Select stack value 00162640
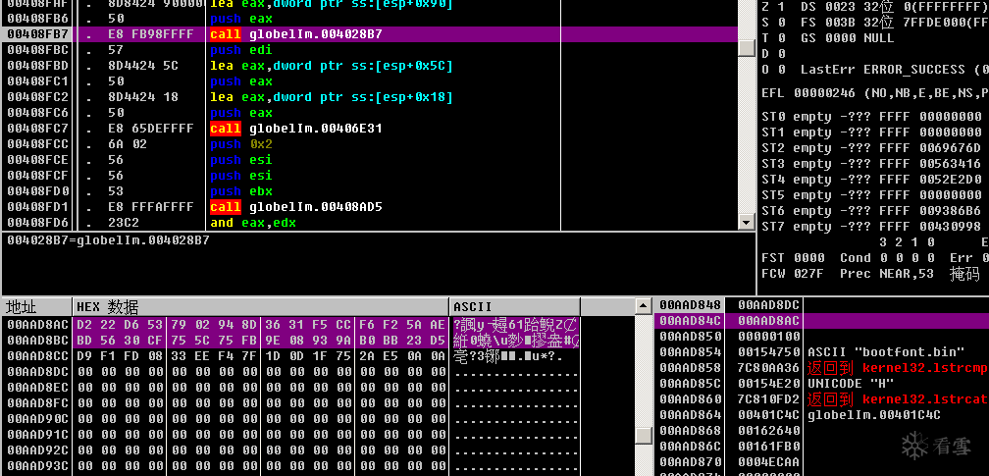Screen dimensions: 989x476 coord(768,431)
